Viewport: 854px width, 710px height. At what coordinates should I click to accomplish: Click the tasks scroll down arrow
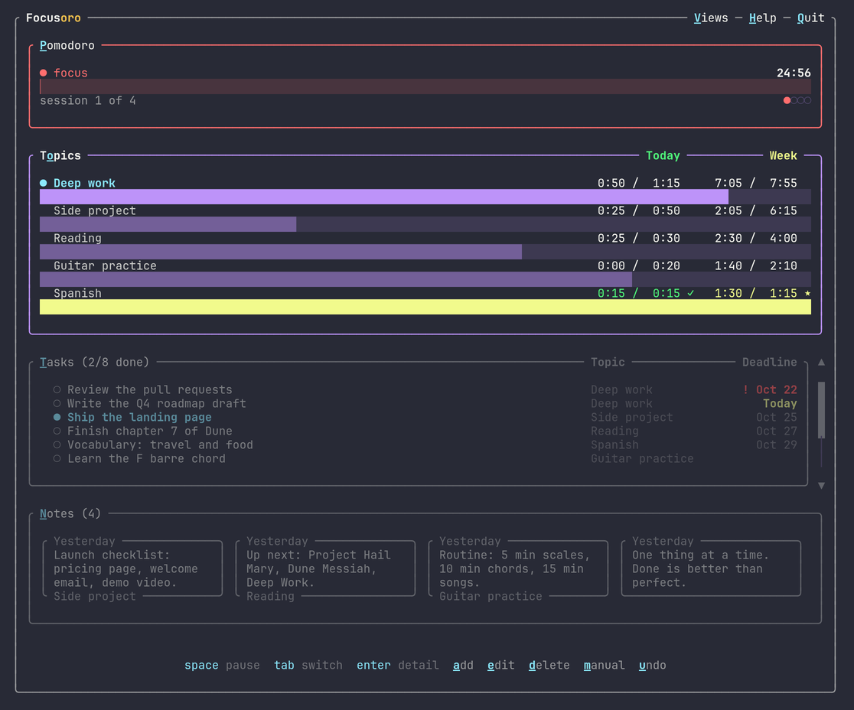coord(821,486)
